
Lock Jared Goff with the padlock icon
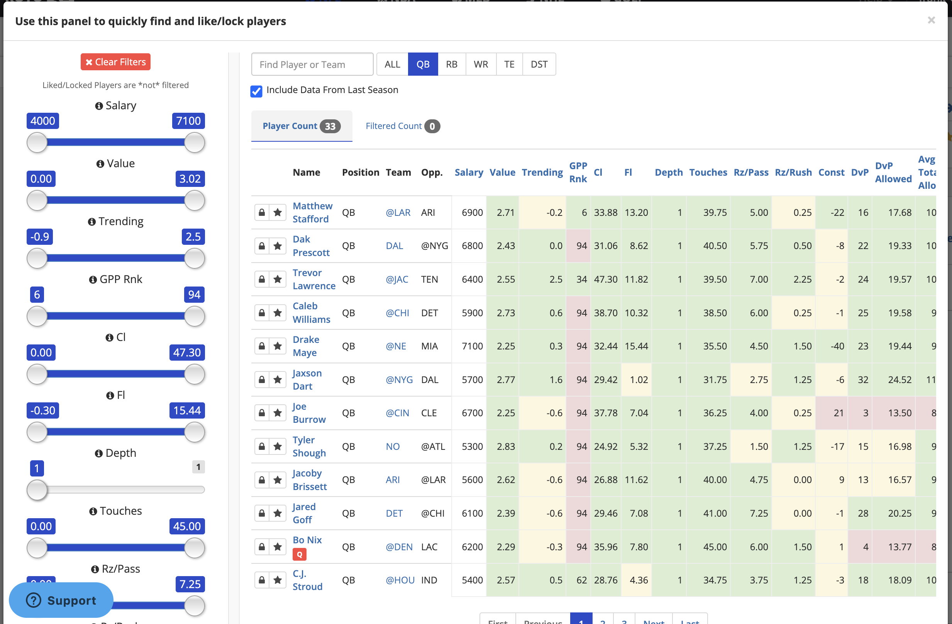[x=262, y=513]
